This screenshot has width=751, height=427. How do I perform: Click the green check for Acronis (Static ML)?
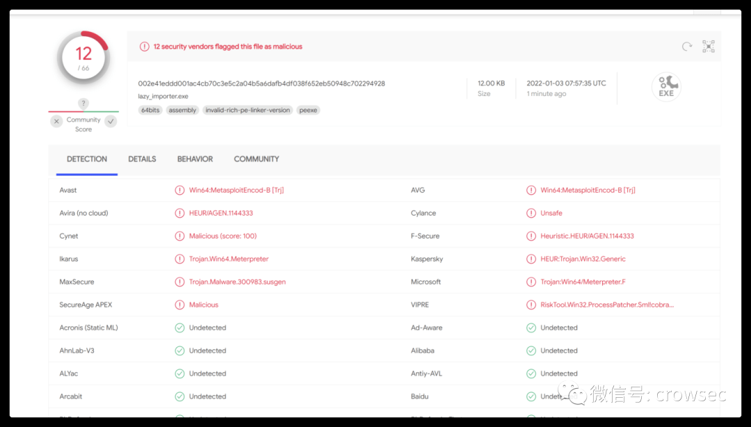(x=179, y=328)
